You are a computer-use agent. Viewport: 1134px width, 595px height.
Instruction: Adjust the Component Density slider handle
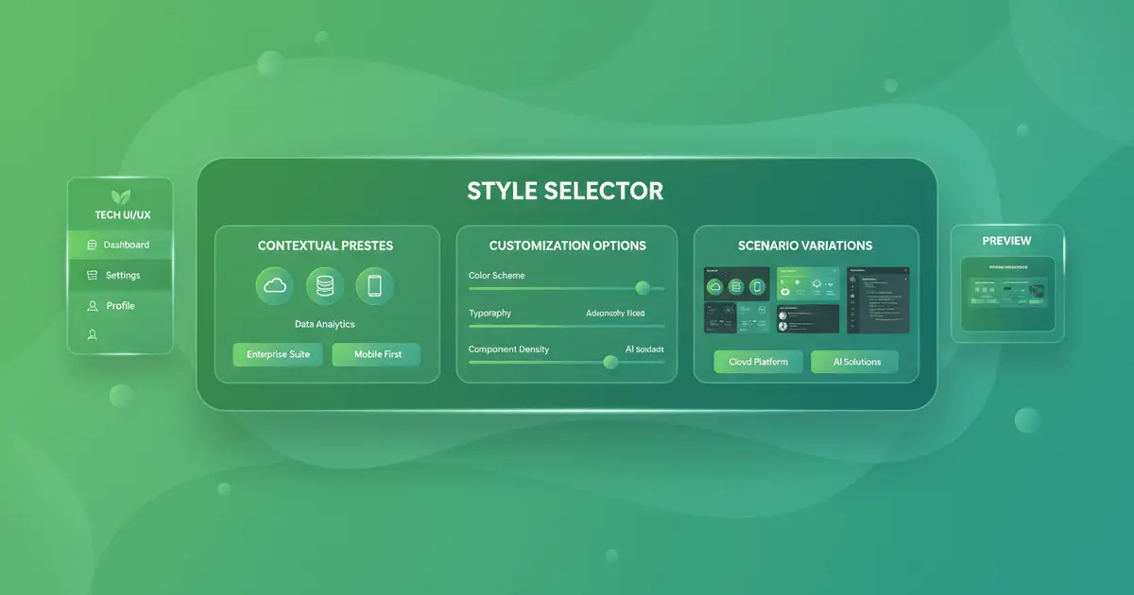610,363
